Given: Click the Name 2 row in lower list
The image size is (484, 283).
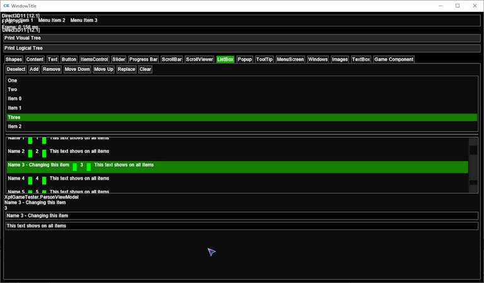Looking at the screenshot, I should pos(16,152).
